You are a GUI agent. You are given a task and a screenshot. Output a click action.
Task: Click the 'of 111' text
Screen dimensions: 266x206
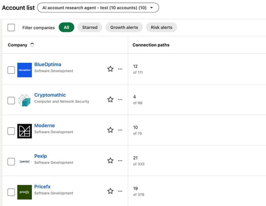coord(138,72)
